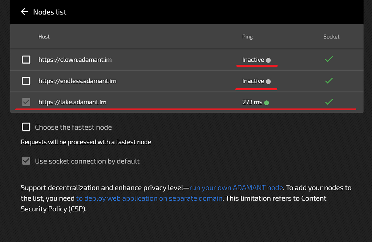Click the grey status dot for clown.adamant.im
The image size is (372, 242).
(x=268, y=60)
